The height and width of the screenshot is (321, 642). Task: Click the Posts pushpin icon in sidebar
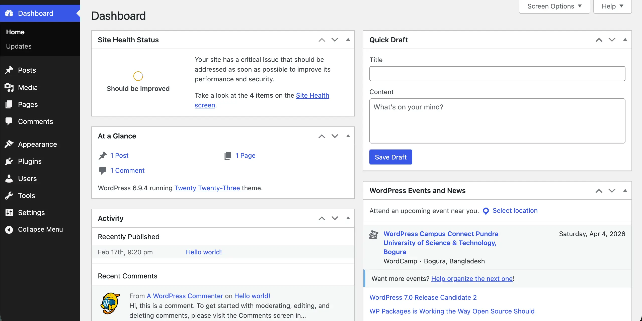[9, 70]
